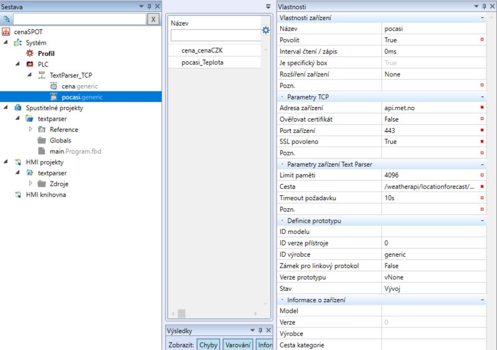Clear the tree search with X button

(153, 19)
